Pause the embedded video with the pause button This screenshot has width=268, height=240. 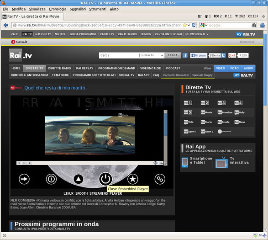click(24, 163)
